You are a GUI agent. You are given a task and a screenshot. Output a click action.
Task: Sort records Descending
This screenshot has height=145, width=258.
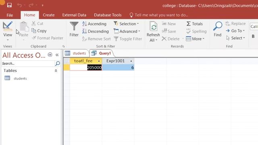pos(96,31)
